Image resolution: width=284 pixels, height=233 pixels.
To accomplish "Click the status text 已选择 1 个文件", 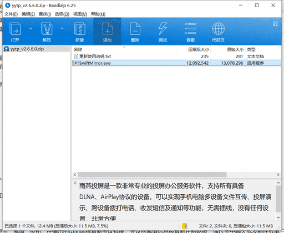I will [x=20, y=226].
